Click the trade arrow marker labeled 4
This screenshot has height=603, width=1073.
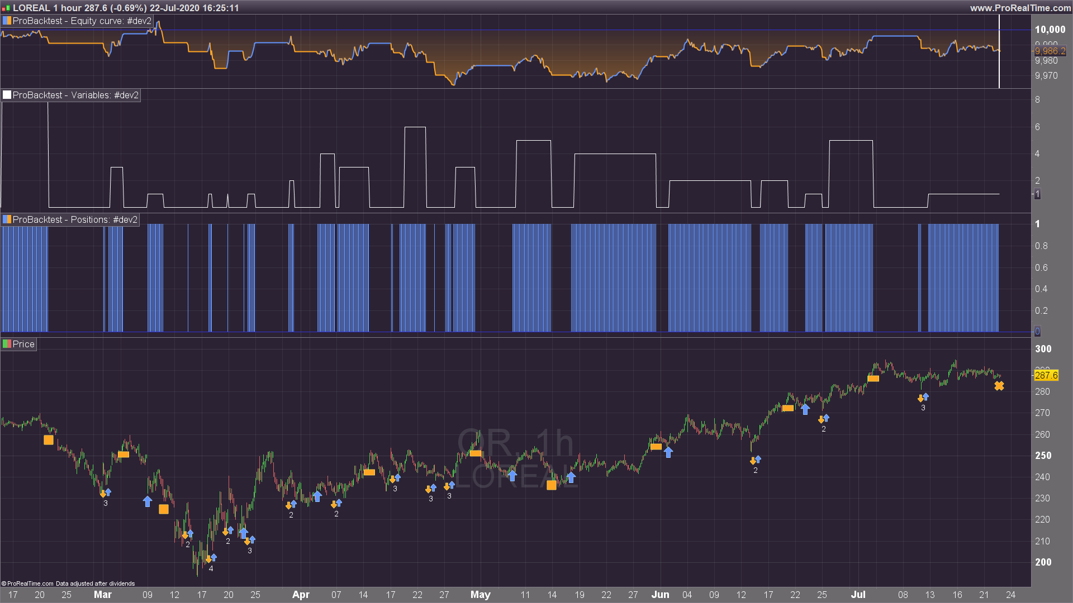click(211, 558)
